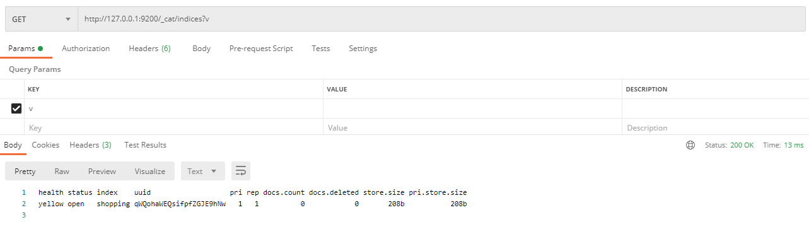Open the response Cookies tab
The height and width of the screenshot is (239, 809).
(x=45, y=145)
